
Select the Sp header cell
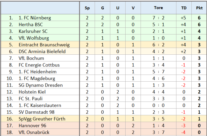pos(87,8)
